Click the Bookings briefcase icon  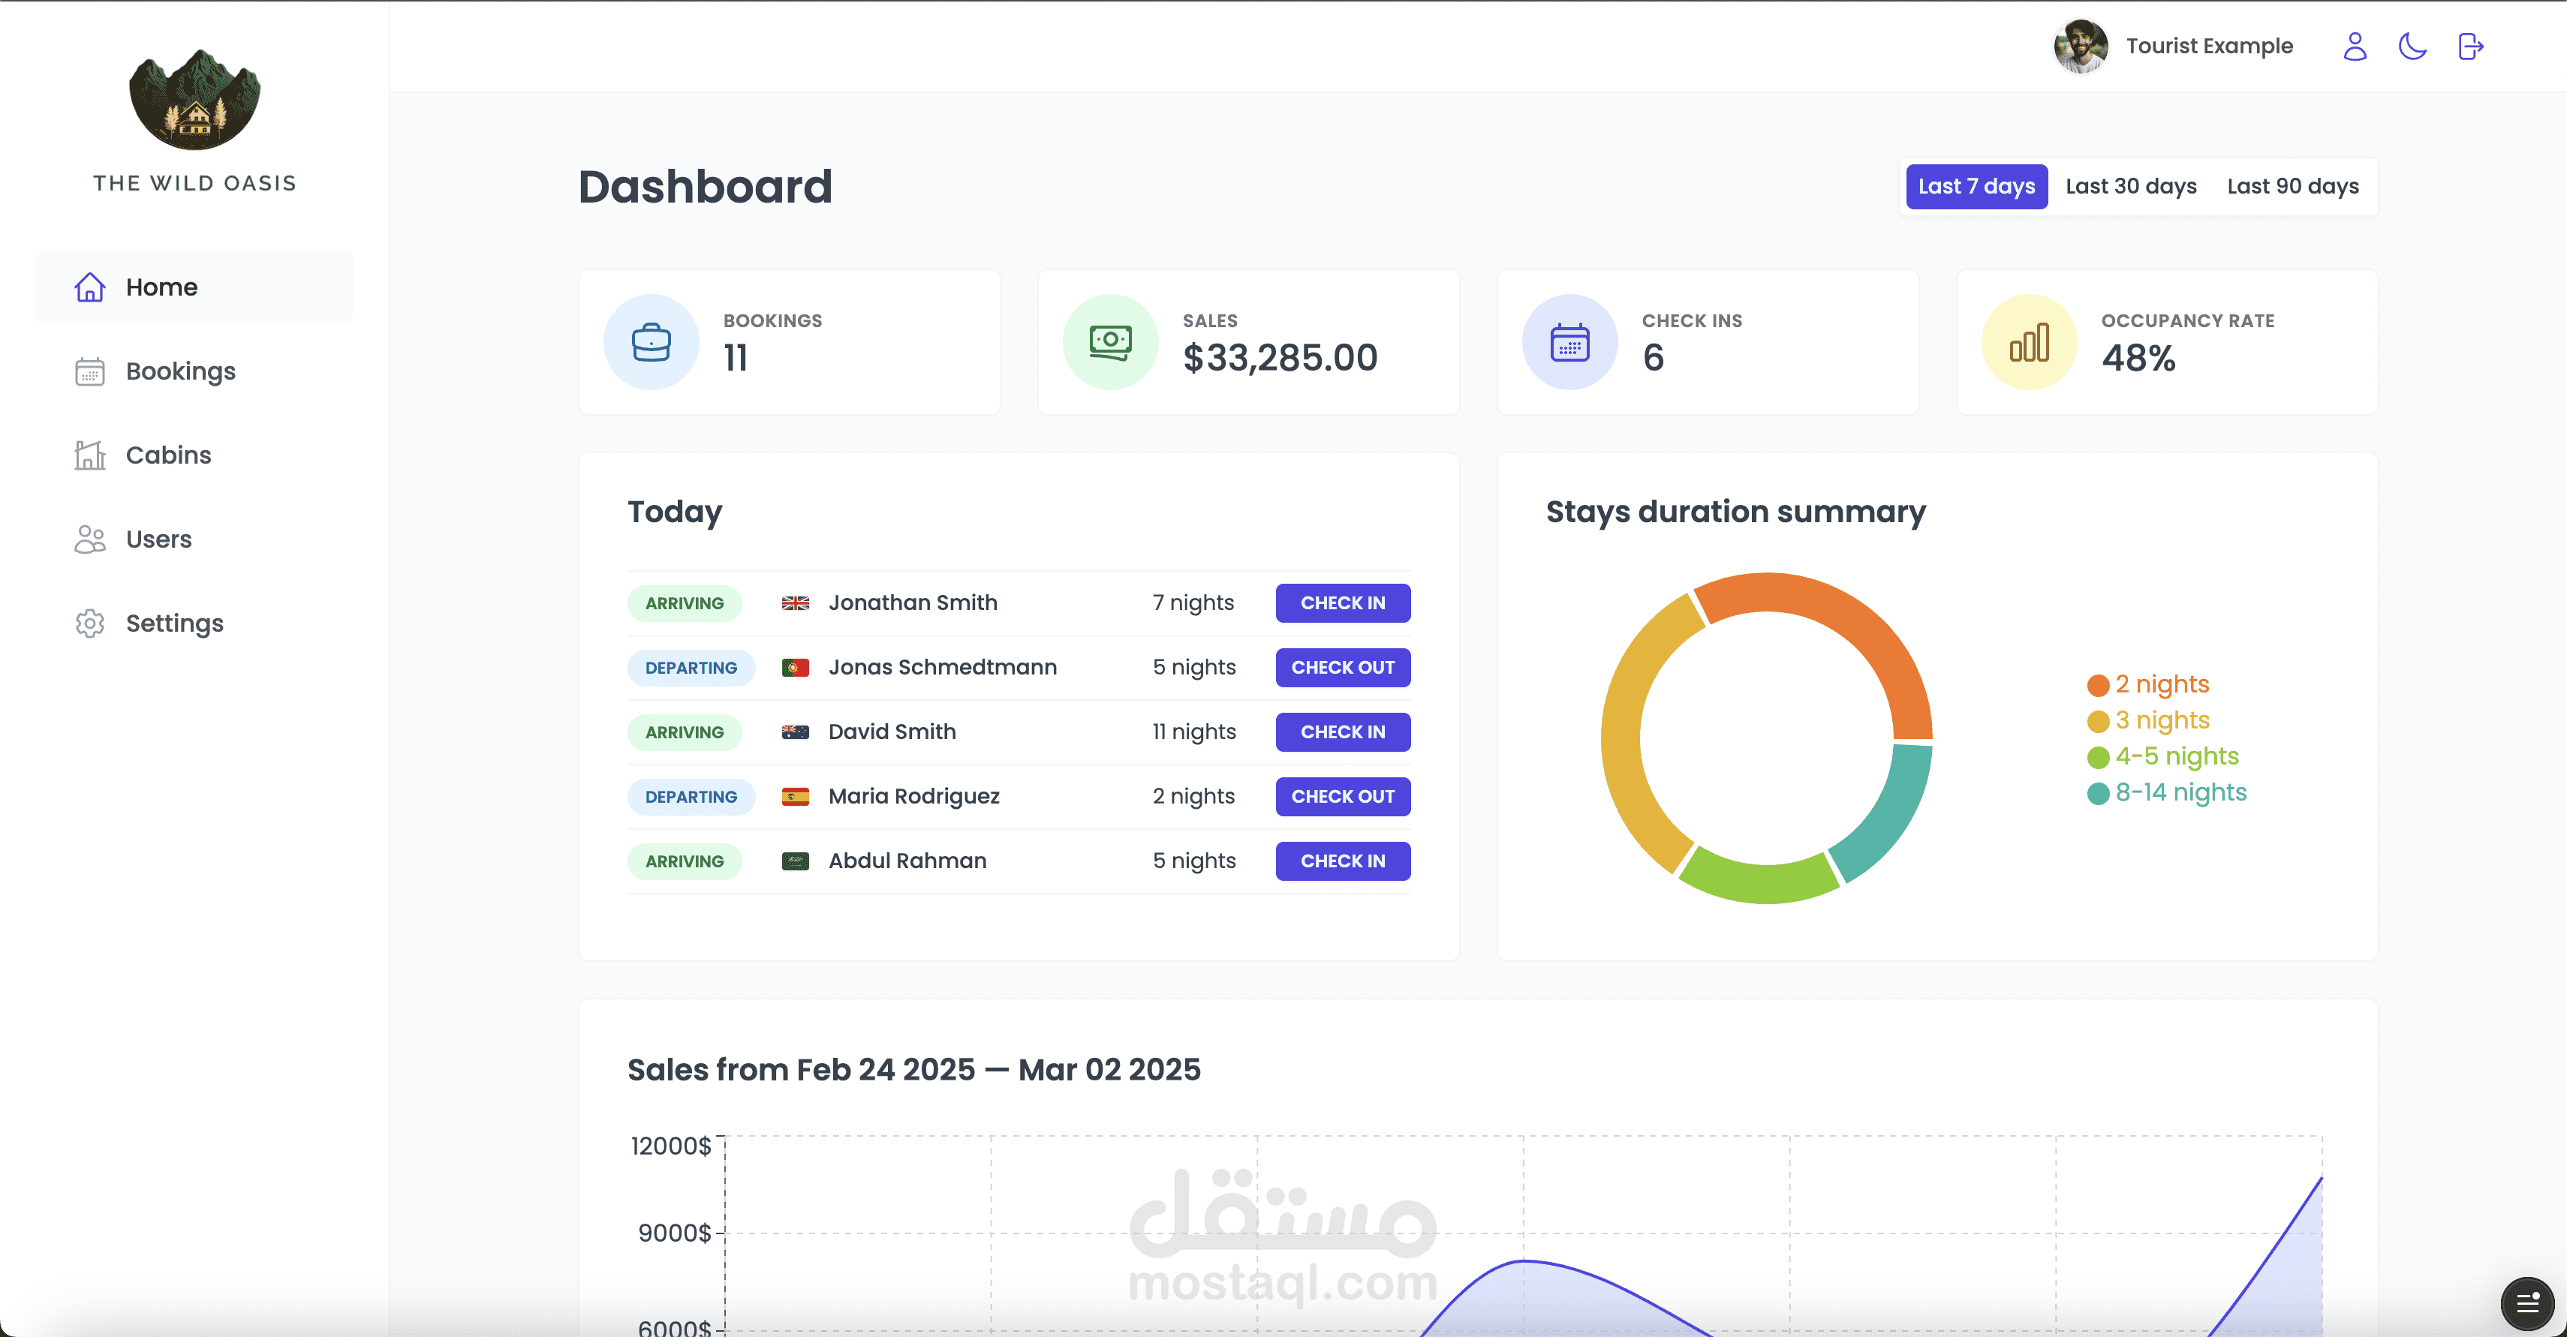651,341
